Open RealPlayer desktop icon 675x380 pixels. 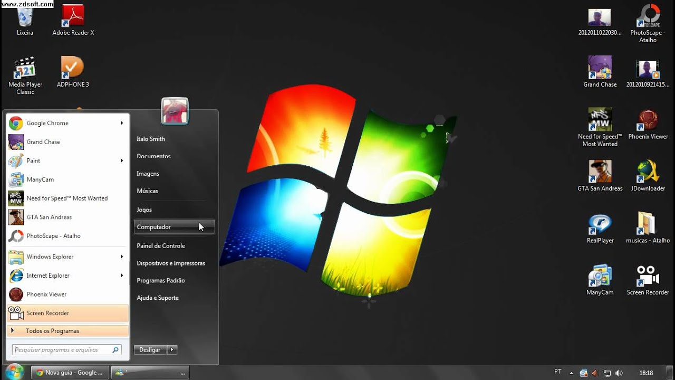[600, 228]
